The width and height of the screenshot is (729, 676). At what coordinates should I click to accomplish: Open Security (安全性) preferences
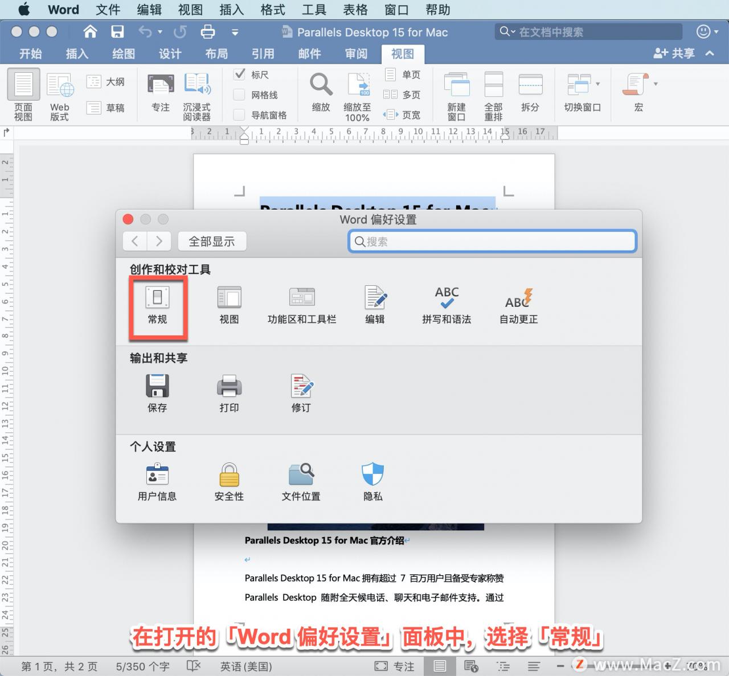(229, 482)
